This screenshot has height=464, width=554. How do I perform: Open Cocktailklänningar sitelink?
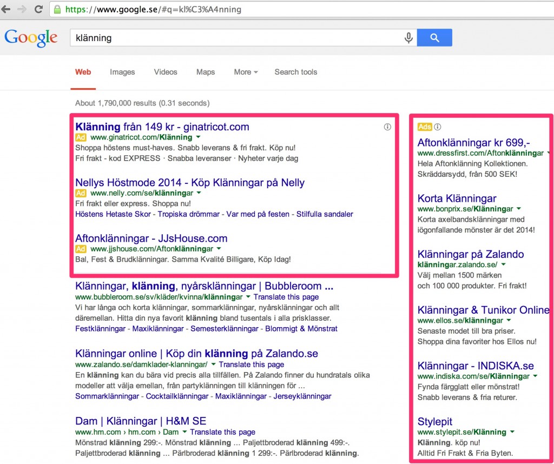click(177, 396)
